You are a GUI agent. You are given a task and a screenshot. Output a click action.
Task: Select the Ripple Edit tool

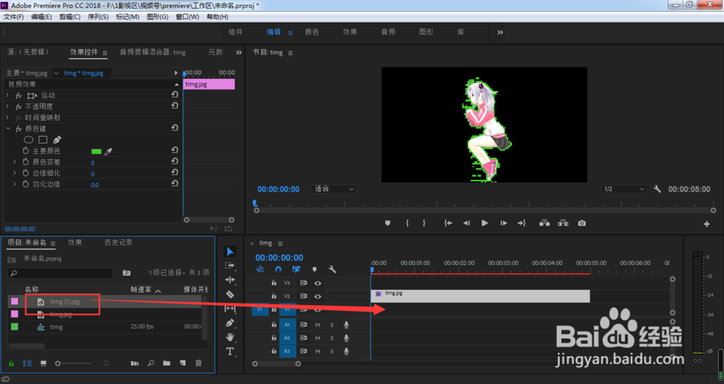230,280
